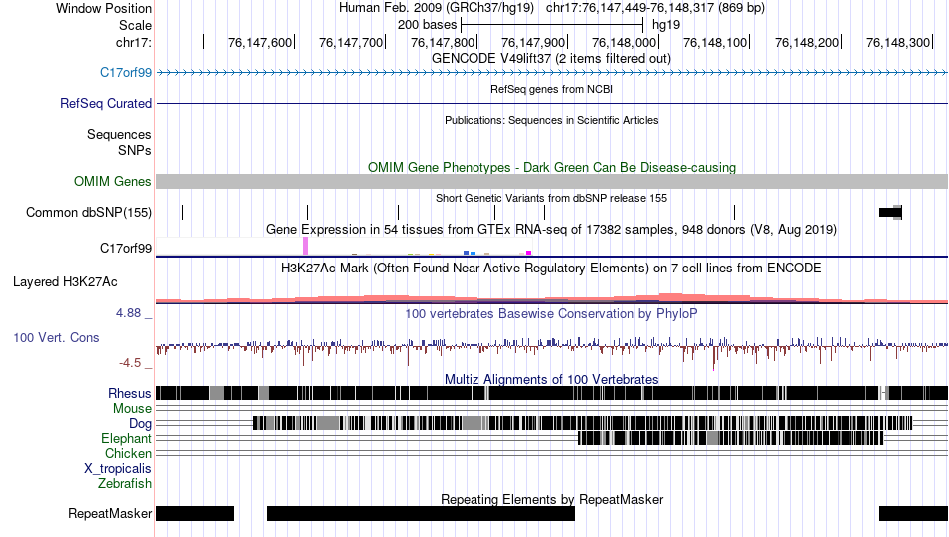Click the 76,148,000 ruler position

pyautogui.click(x=624, y=42)
